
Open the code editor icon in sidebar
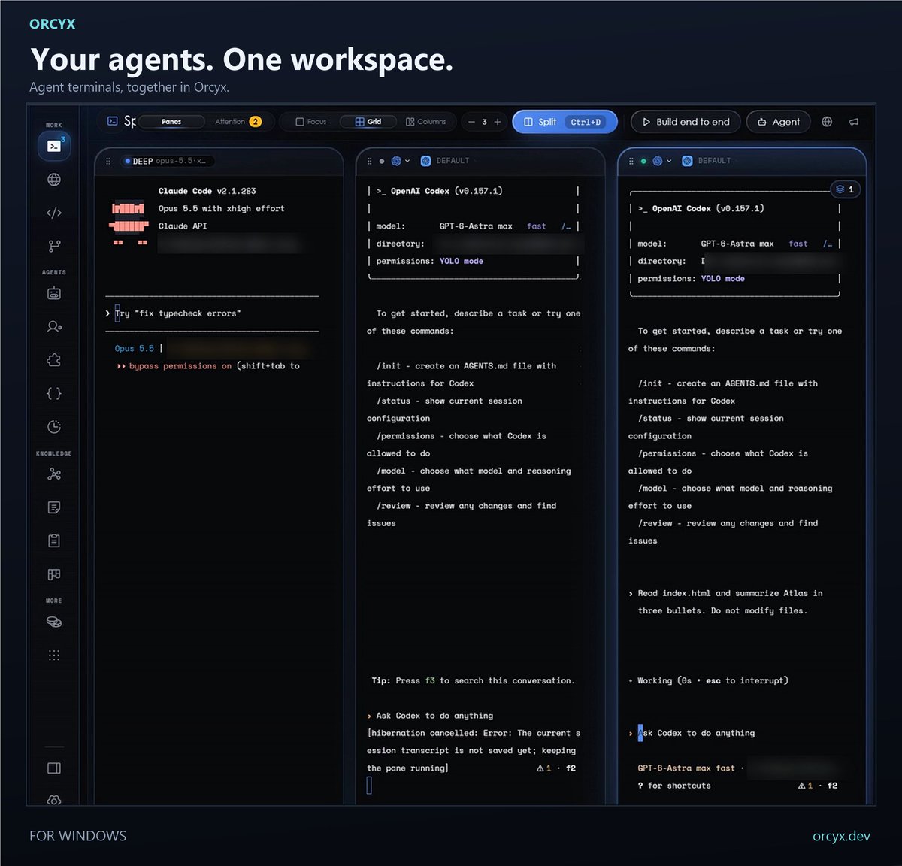coord(54,213)
